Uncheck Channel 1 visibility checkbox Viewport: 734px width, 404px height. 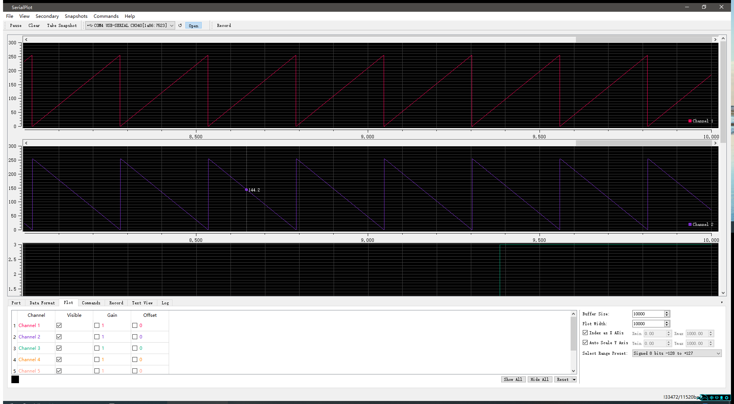59,325
